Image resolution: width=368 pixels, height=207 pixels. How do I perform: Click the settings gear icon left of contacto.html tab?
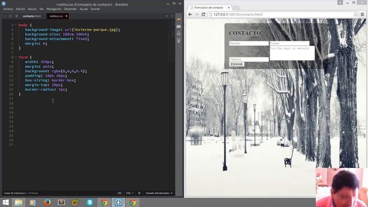point(17,16)
